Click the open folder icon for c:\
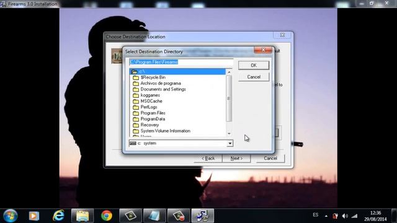Image resolution: width=397 pixels, height=223 pixels. pos(134,72)
